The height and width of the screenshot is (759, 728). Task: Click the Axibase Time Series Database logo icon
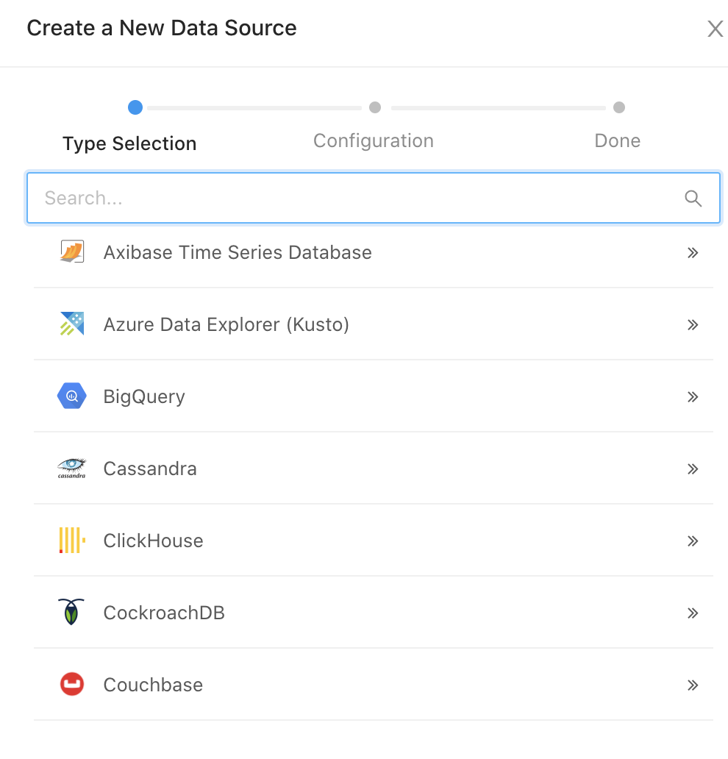click(x=72, y=252)
